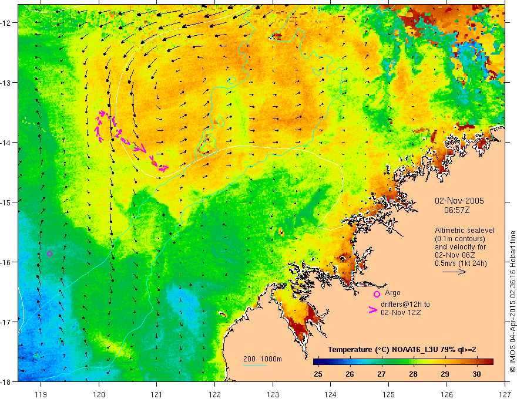Click the 'Argo' legend label

click(392, 293)
